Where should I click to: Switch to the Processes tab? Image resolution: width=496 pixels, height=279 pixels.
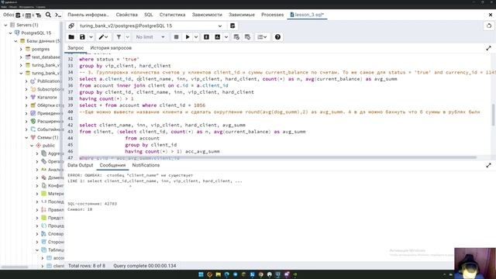point(272,15)
